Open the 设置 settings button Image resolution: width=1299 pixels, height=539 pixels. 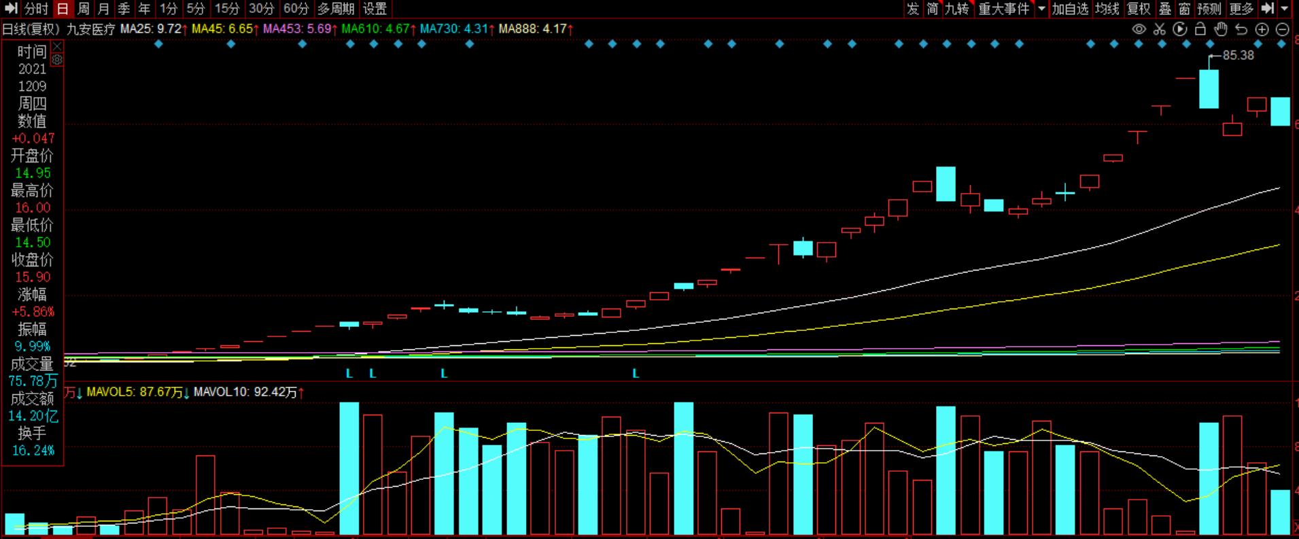coord(375,9)
